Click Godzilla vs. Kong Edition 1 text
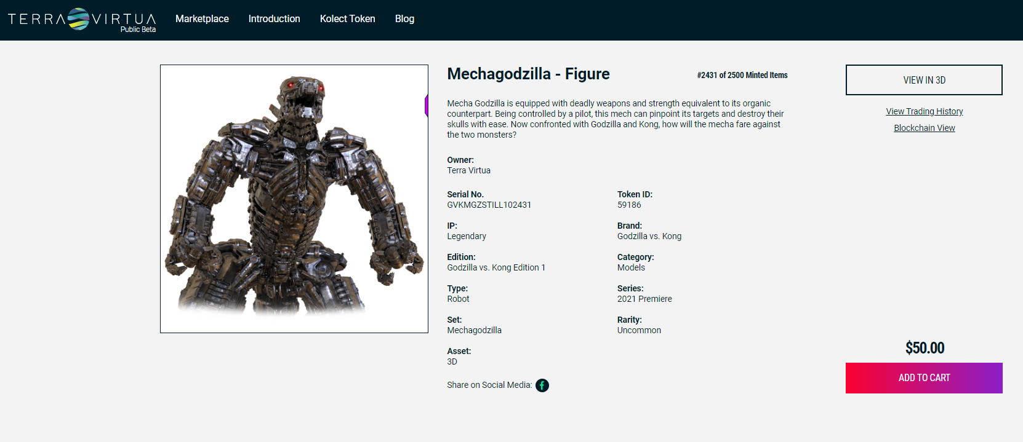The height and width of the screenshot is (442, 1023). point(496,267)
